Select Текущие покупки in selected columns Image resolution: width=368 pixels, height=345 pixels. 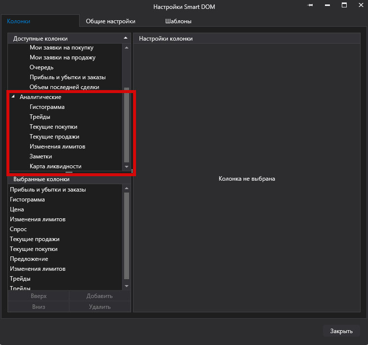coord(34,249)
